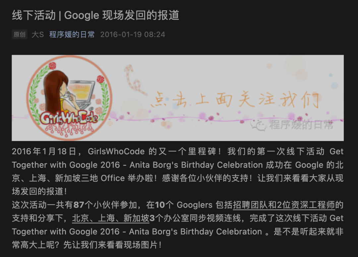Click the bold number 87 in paragraph
Viewport: 358px width, 257px height.
(79, 205)
